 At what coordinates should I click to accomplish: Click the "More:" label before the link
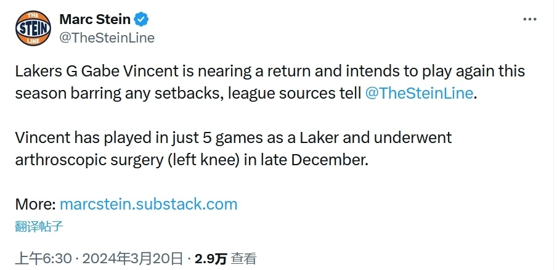[35, 204]
